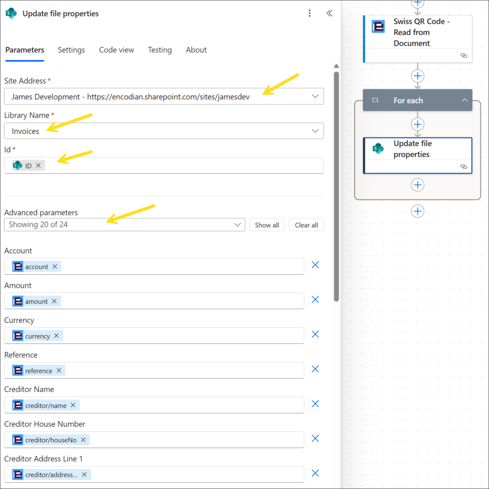Open the Code view tab

[x=117, y=50]
